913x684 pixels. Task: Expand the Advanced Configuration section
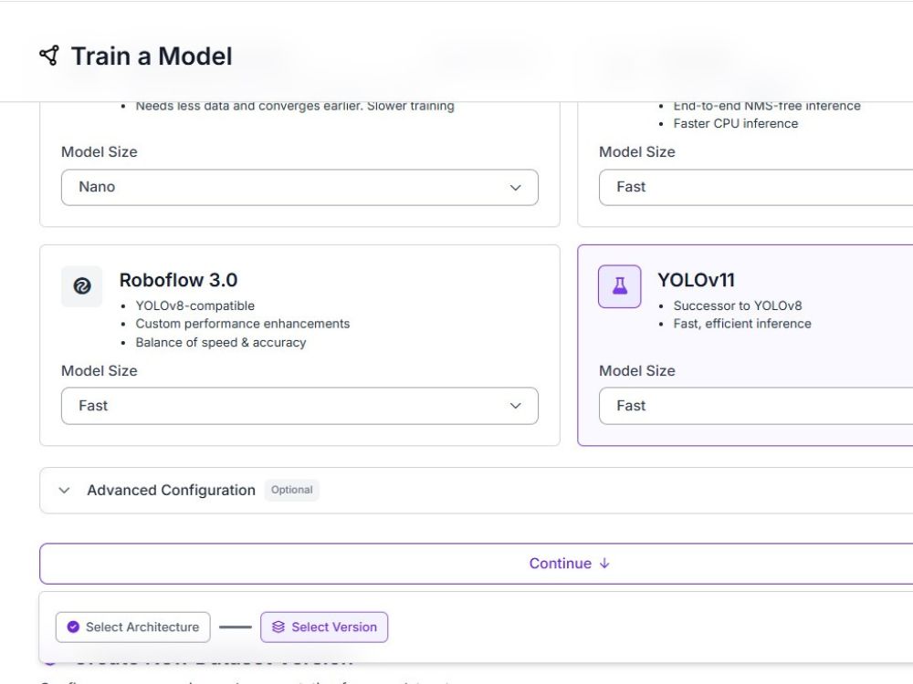(477, 491)
